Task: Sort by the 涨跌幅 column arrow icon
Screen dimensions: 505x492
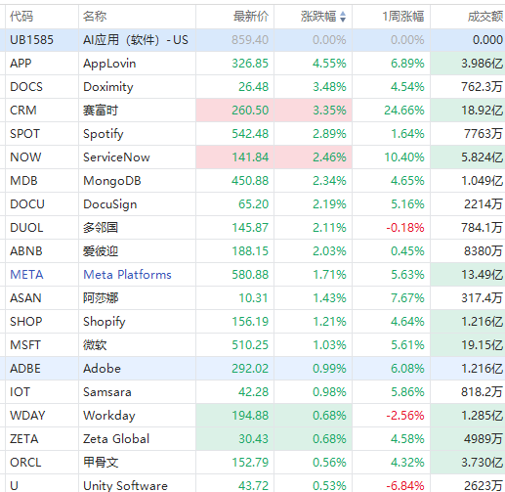Action: tap(343, 17)
